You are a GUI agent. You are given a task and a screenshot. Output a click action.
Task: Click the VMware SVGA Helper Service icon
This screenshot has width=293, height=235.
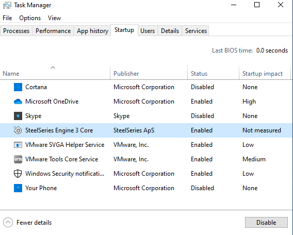[18, 145]
